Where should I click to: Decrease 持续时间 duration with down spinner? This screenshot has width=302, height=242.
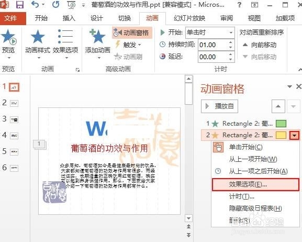click(x=230, y=48)
